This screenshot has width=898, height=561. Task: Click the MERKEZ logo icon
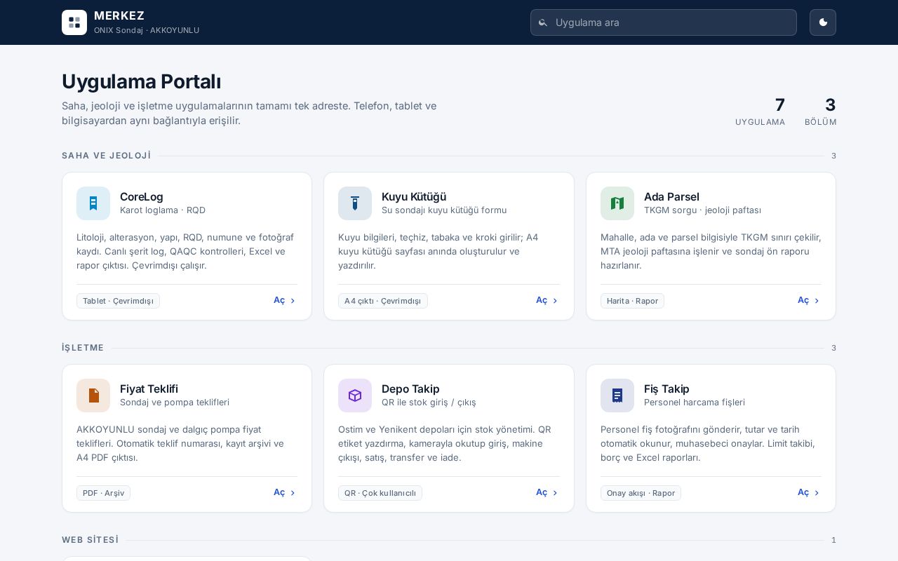pos(74,22)
